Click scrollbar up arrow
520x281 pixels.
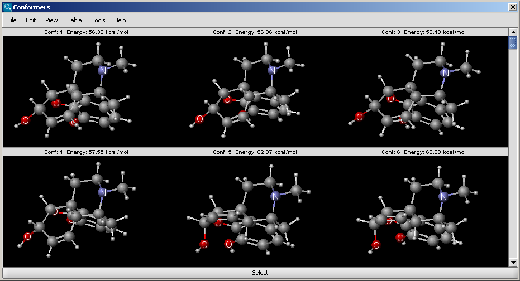click(512, 32)
